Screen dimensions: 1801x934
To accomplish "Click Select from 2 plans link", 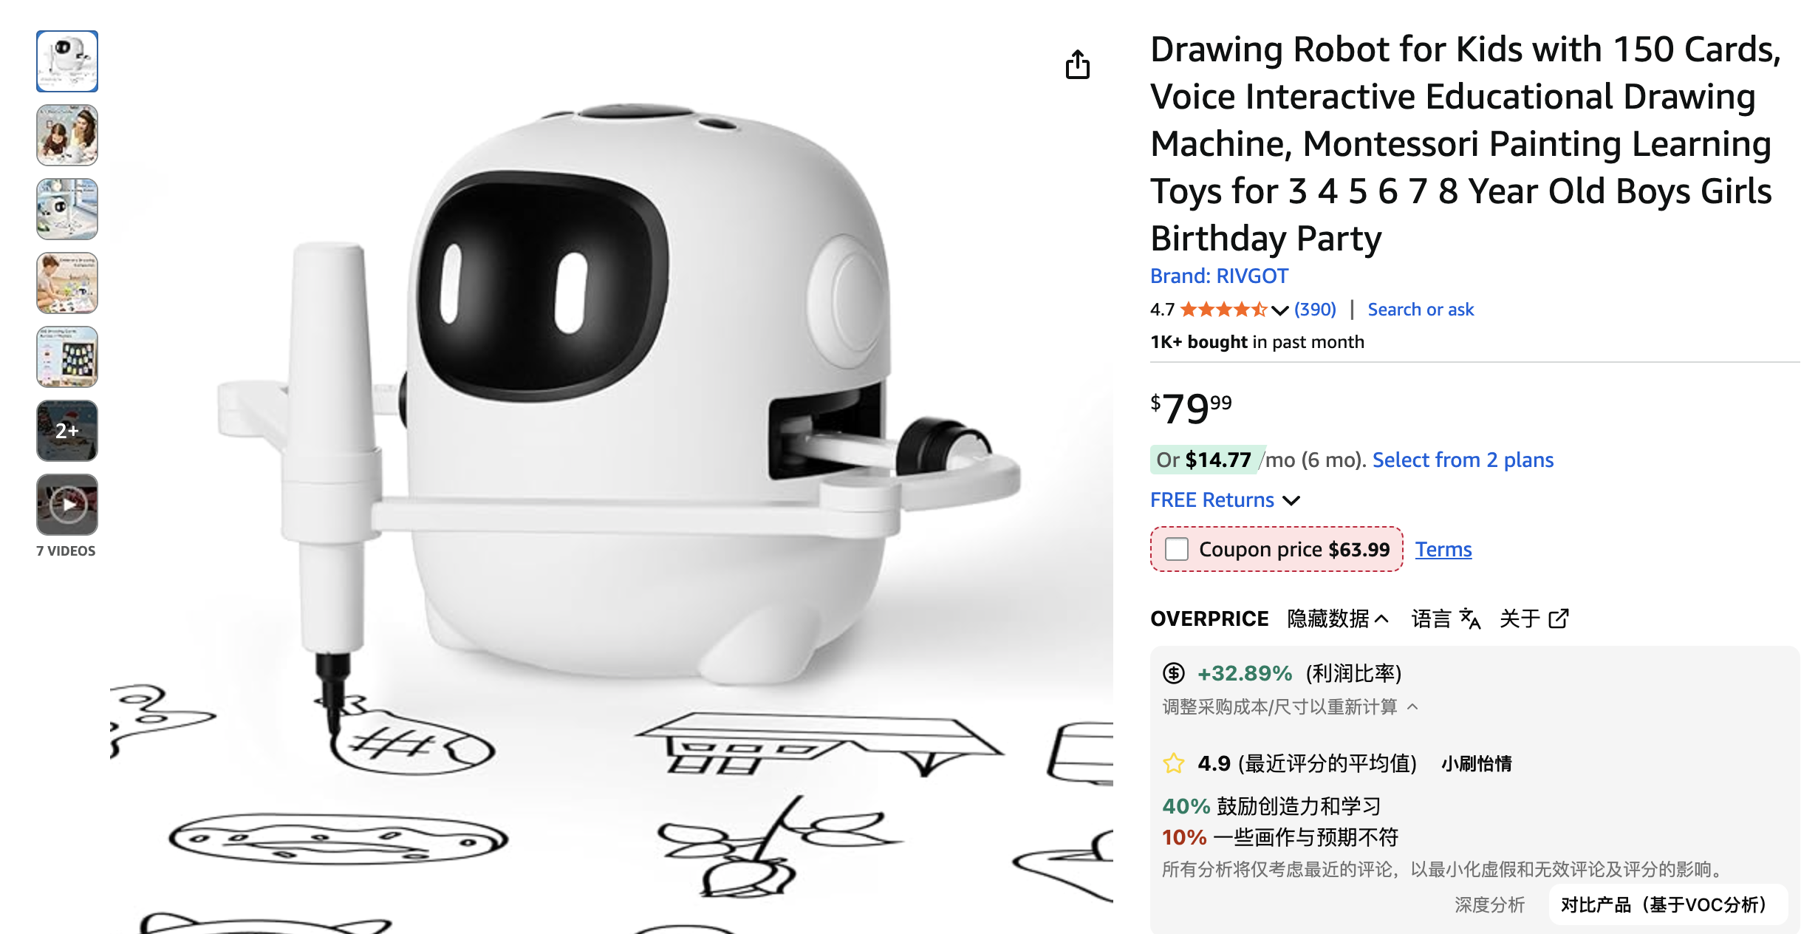I will click(1463, 460).
